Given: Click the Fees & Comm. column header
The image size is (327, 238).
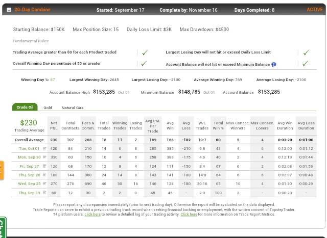Looking at the screenshot, I should point(88,126).
